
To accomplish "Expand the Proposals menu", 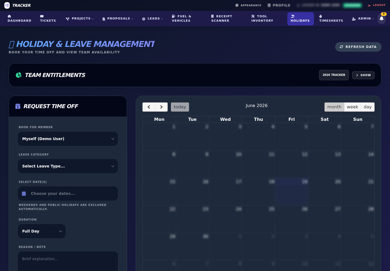I will (x=118, y=19).
